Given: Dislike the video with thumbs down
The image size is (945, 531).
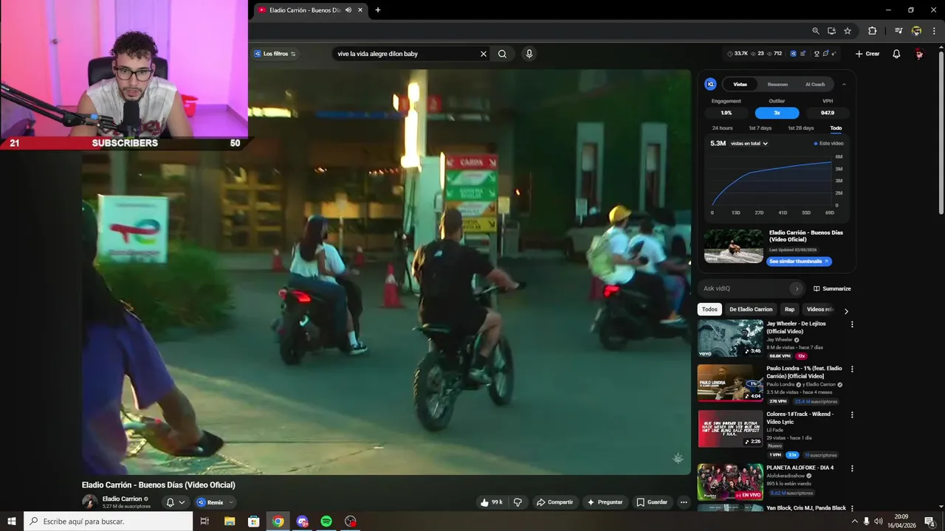Looking at the screenshot, I should [x=518, y=502].
